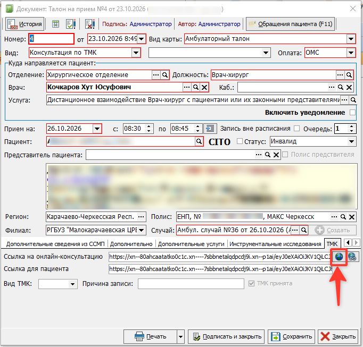
Task: Expand the Оплата dropdown ОМС
Action: coord(351,53)
